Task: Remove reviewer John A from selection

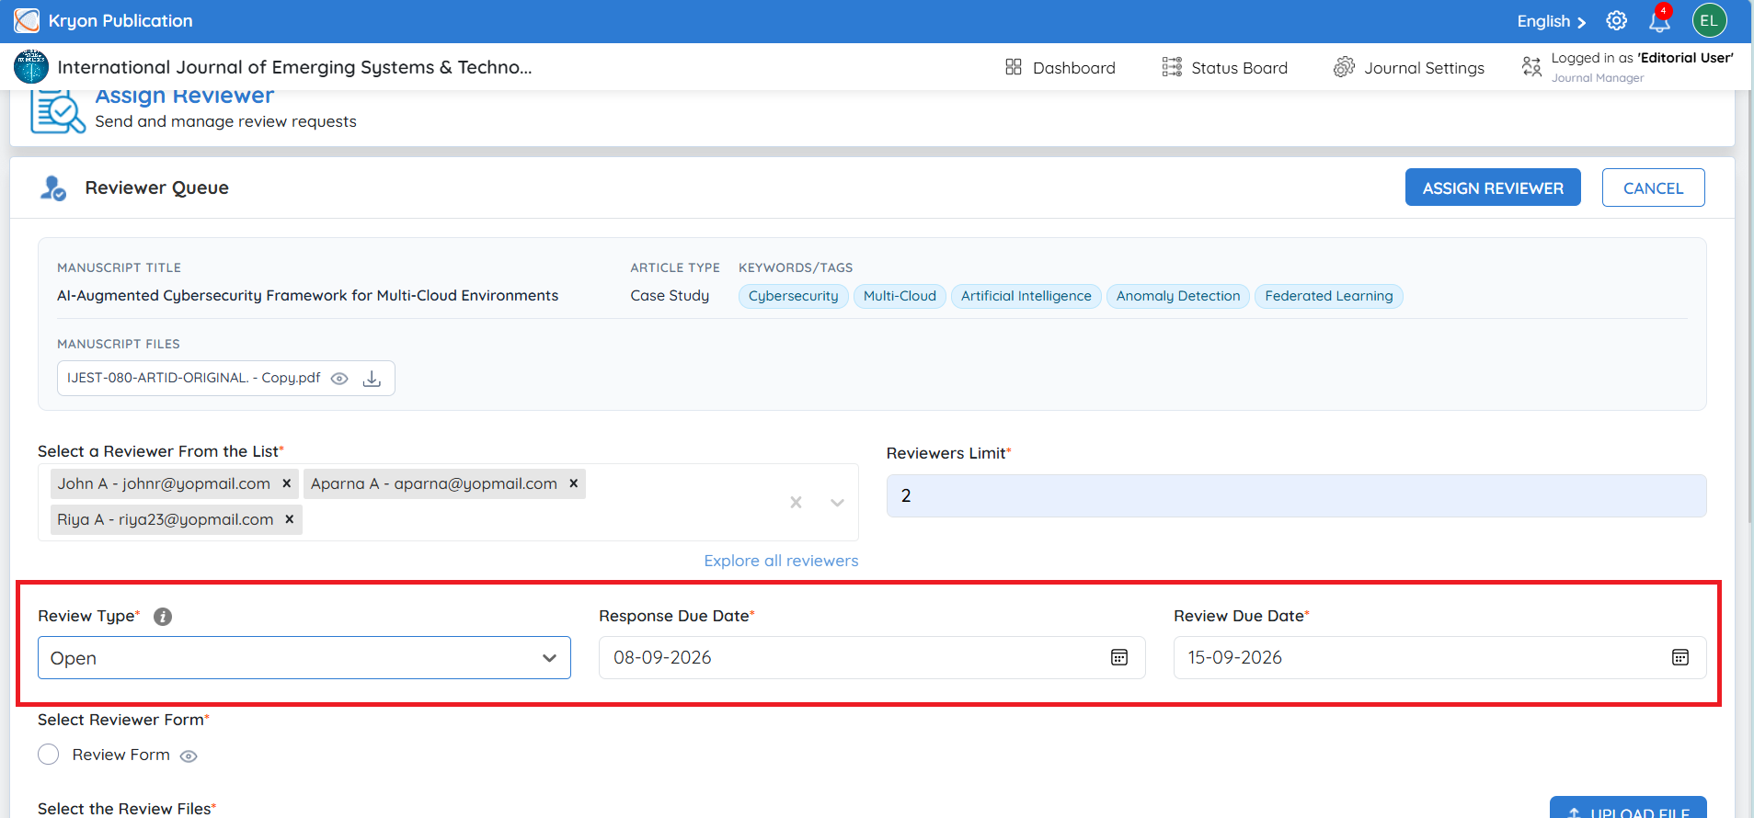Action: click(287, 483)
